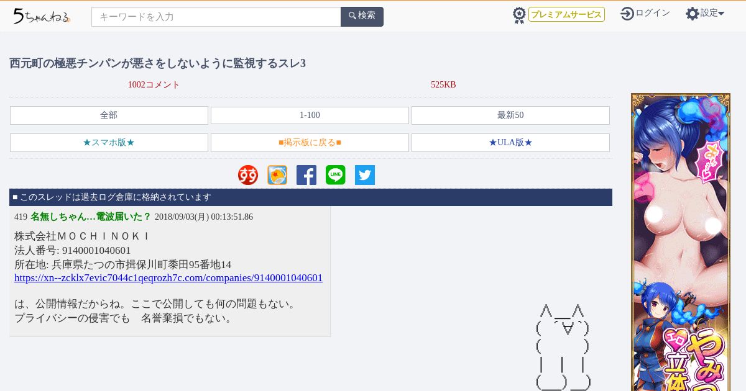This screenshot has width=746, height=391.
Task: Click the settings gear icon
Action: [693, 14]
